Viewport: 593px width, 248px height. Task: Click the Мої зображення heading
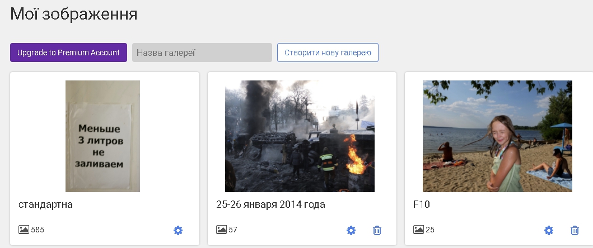(74, 14)
